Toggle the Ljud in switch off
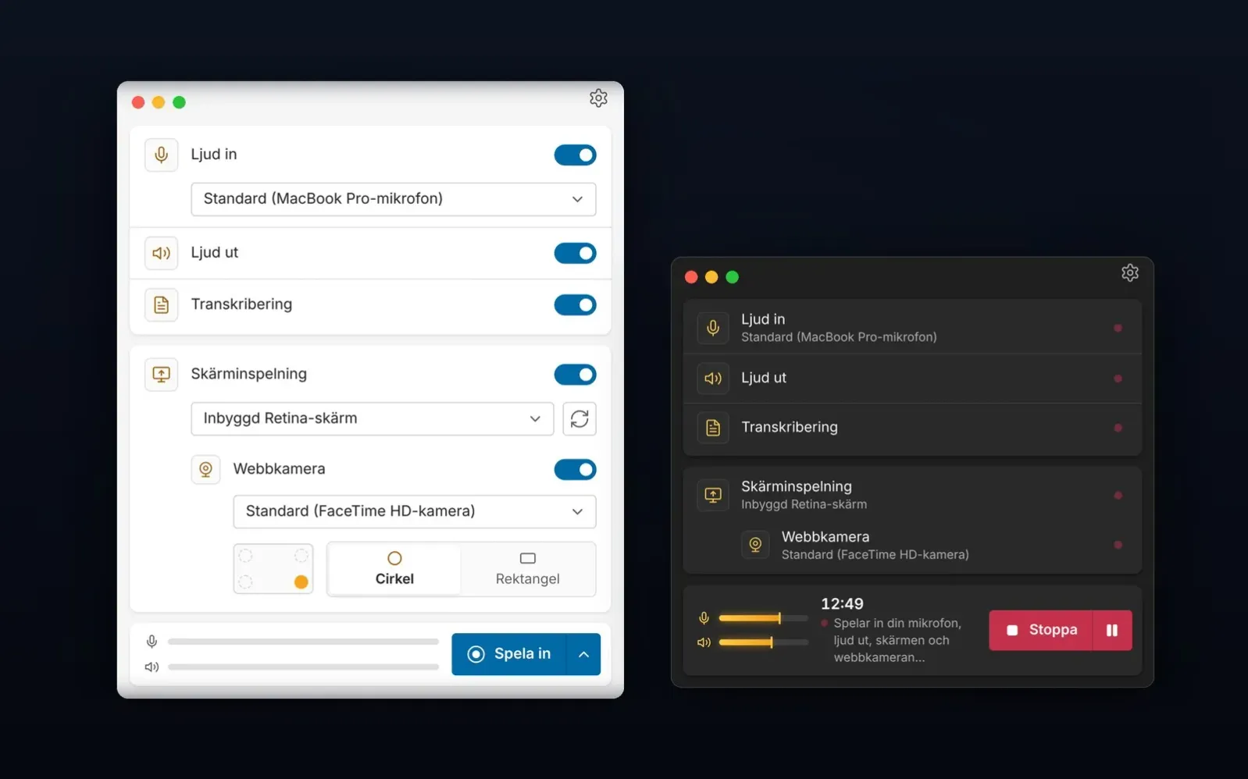This screenshot has width=1248, height=779. click(575, 155)
